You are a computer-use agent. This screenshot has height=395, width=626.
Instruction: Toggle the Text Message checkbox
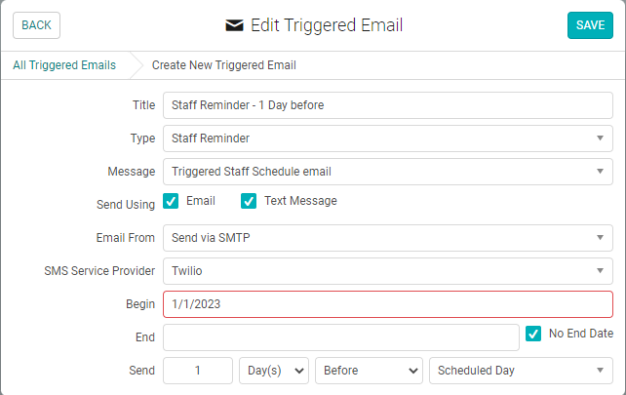point(249,202)
